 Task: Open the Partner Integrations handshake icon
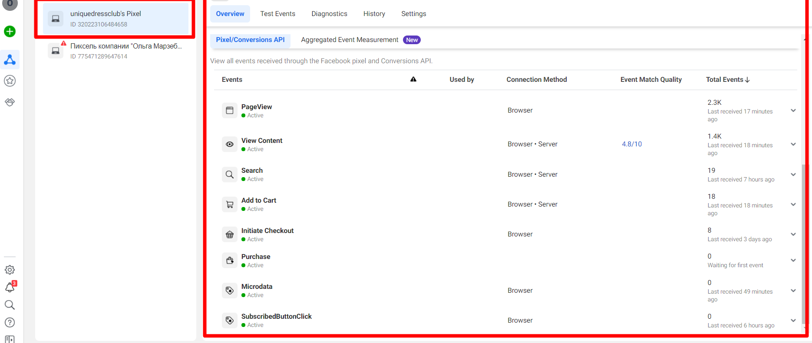10,102
